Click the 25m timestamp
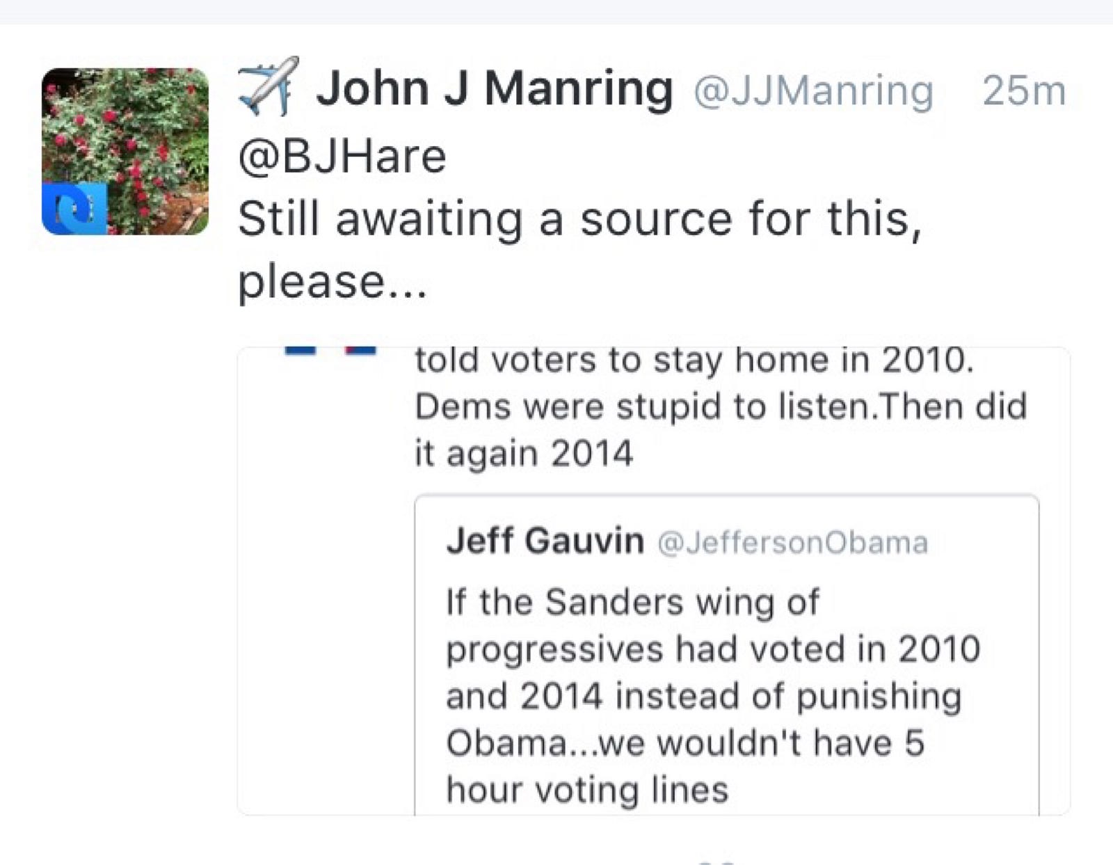1113x865 pixels. click(1024, 91)
